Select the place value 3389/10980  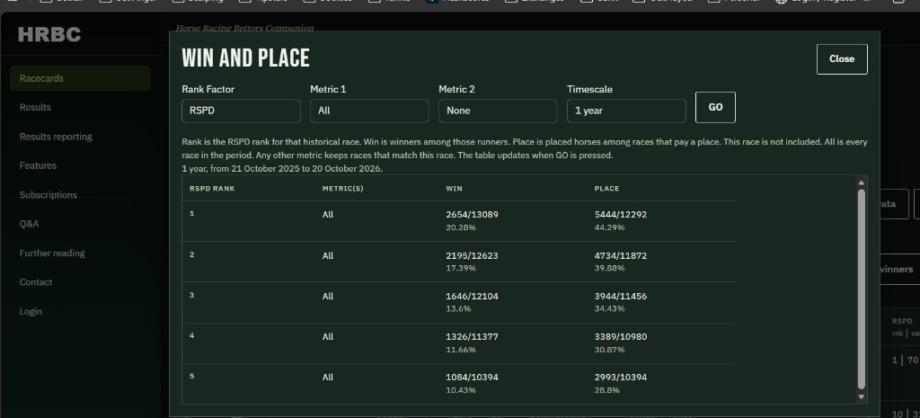(x=620, y=337)
